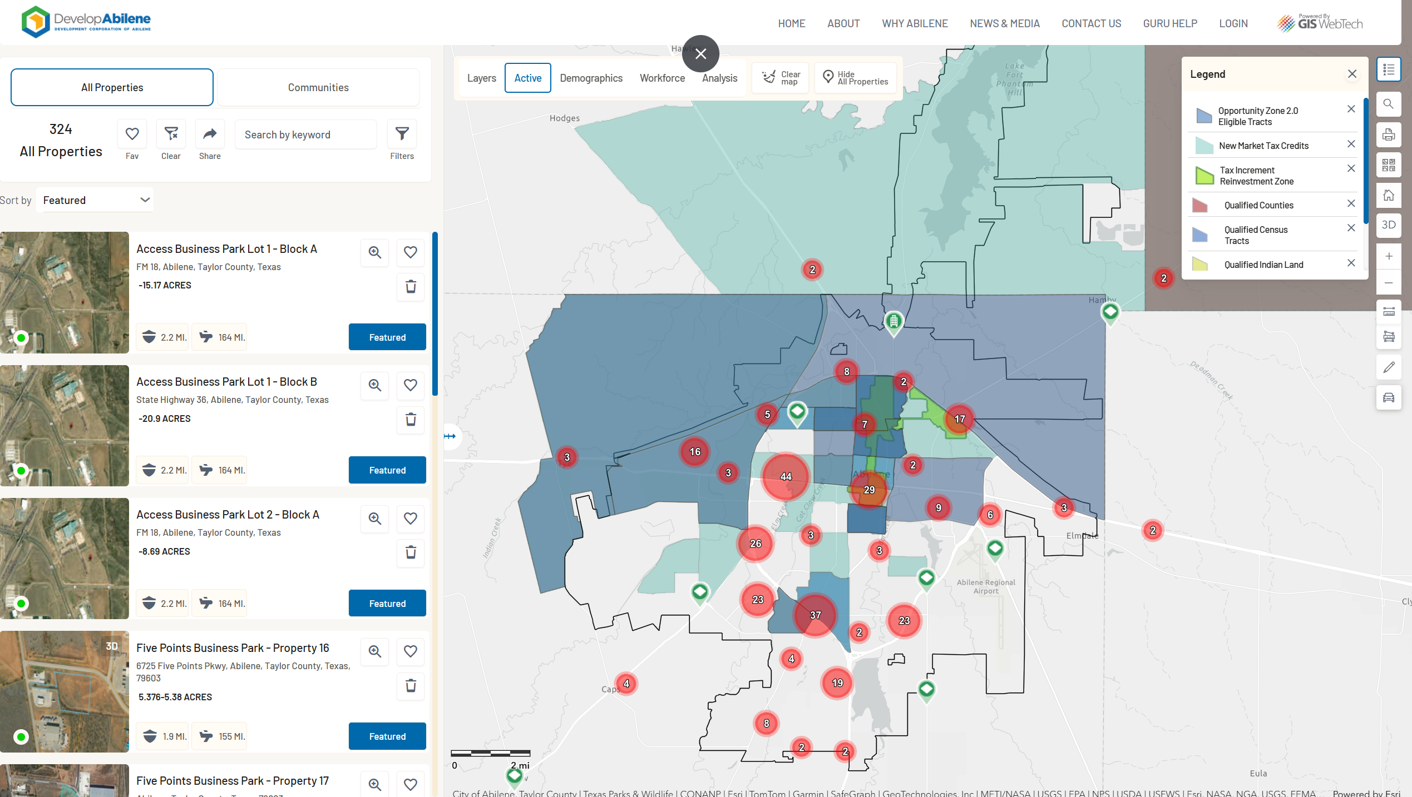This screenshot has width=1412, height=797.
Task: Select the Communities tab
Action: pyautogui.click(x=318, y=87)
